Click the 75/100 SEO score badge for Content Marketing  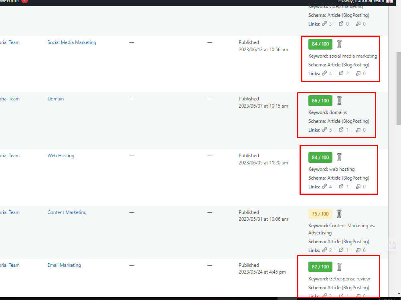tap(320, 214)
